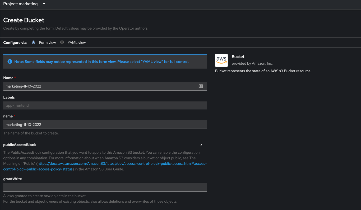Image resolution: width=361 pixels, height=210 pixels.
Task: Select the Form view radio button
Action: pyautogui.click(x=34, y=42)
